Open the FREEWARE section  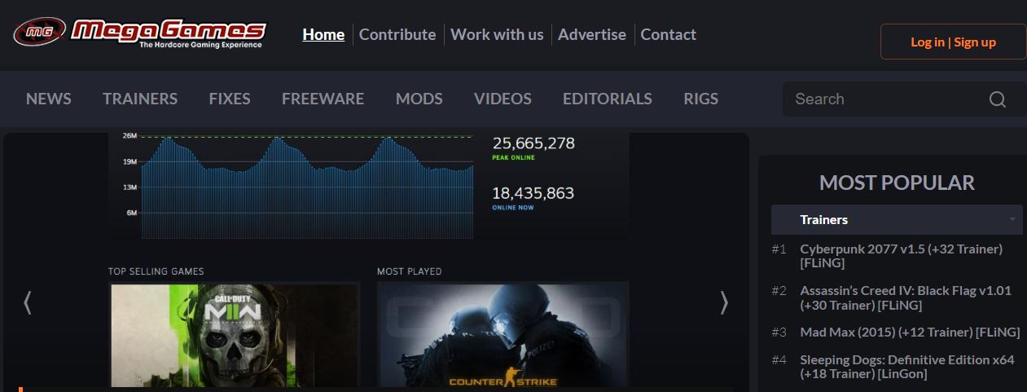(323, 99)
